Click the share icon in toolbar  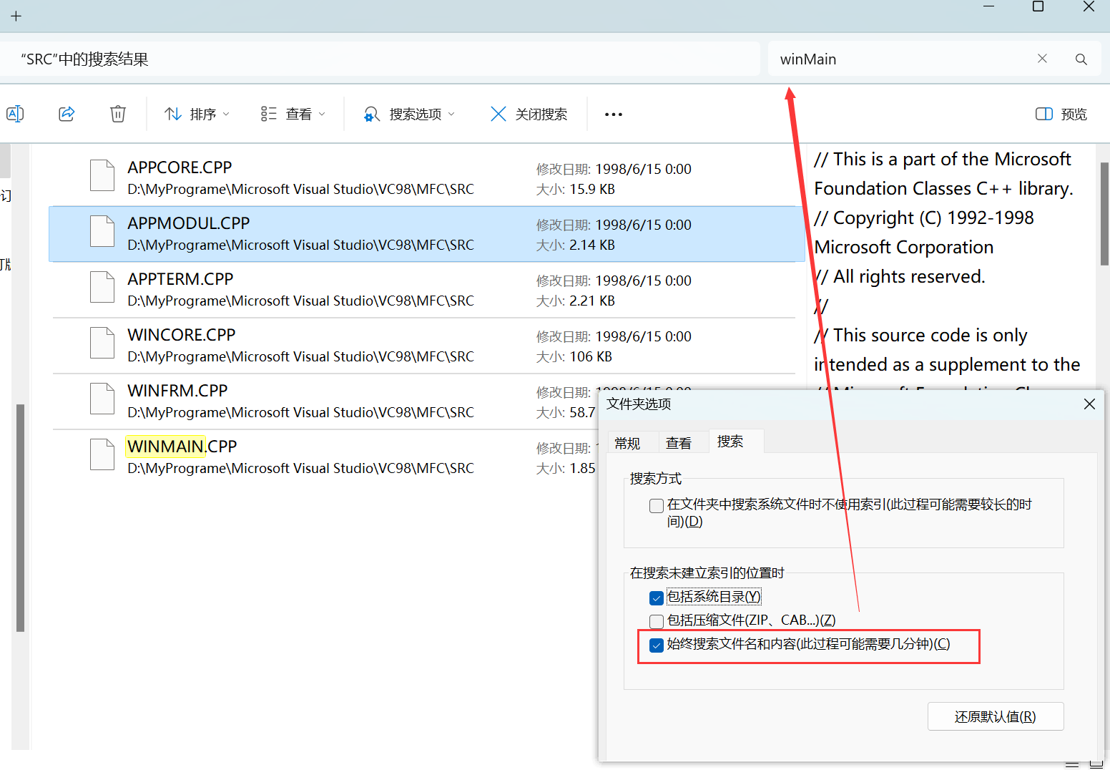click(67, 114)
